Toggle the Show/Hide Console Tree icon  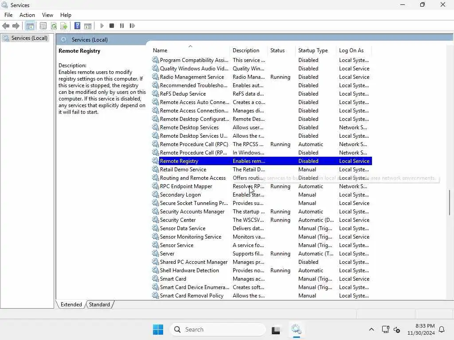point(30,26)
